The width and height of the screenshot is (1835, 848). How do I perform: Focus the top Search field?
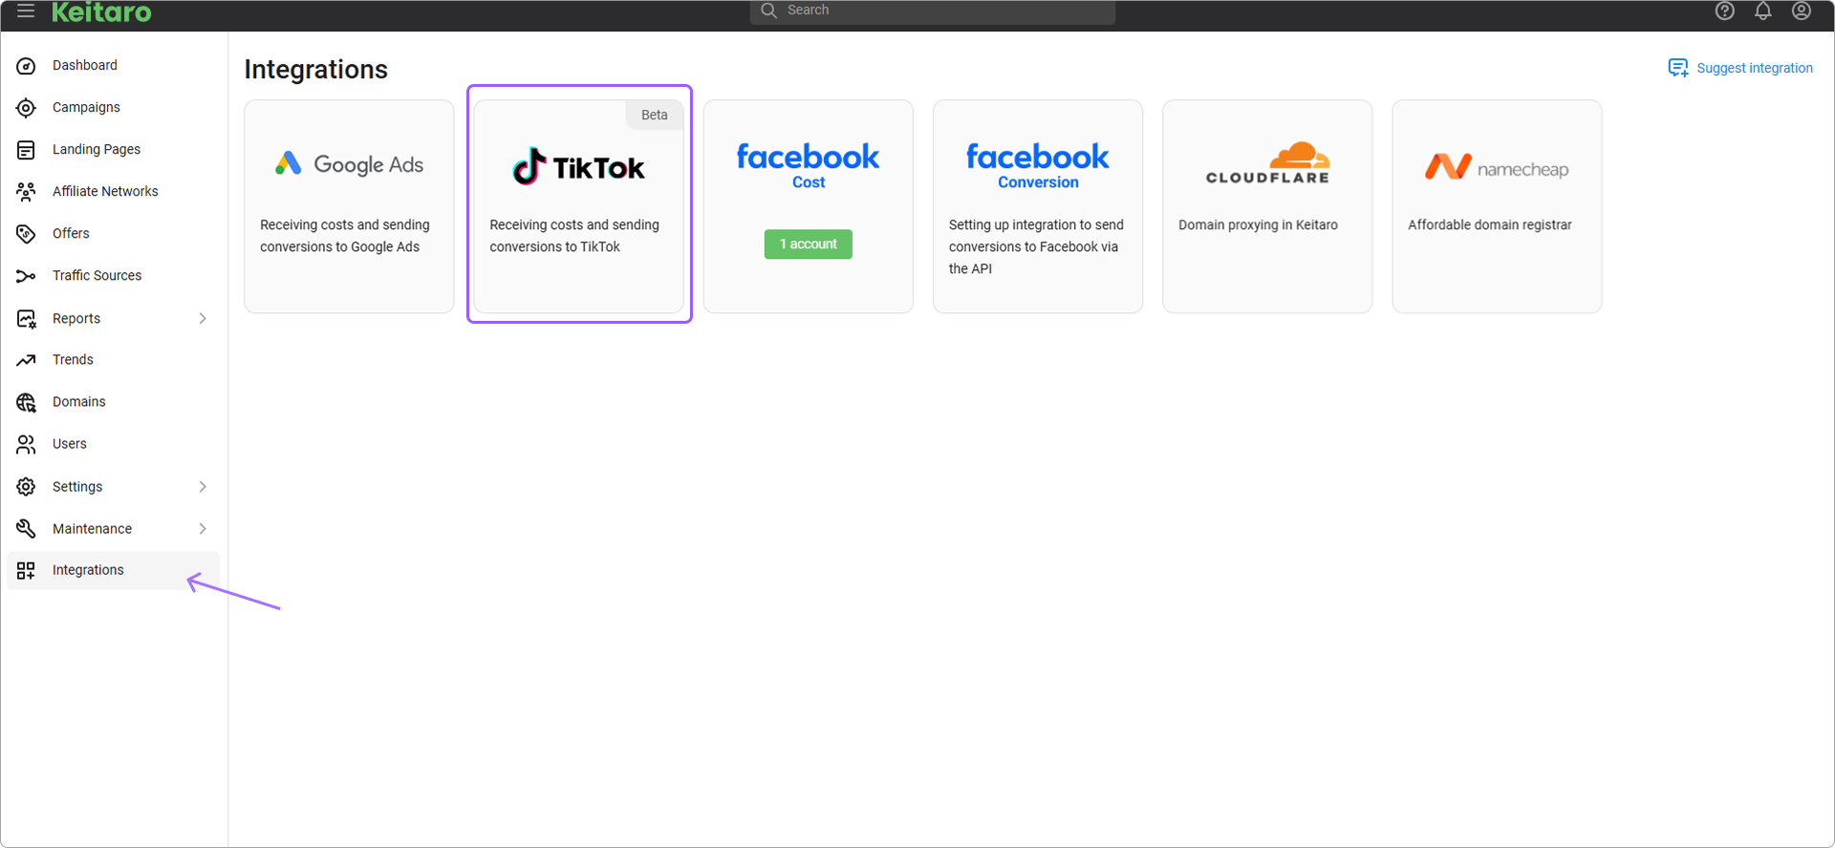click(x=932, y=11)
